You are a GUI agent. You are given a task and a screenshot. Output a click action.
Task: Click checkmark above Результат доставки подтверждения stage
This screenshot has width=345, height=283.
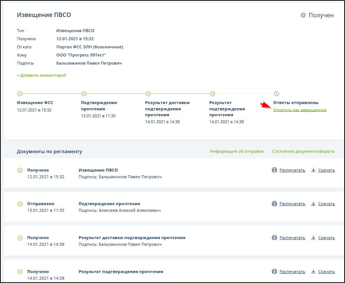pos(148,94)
